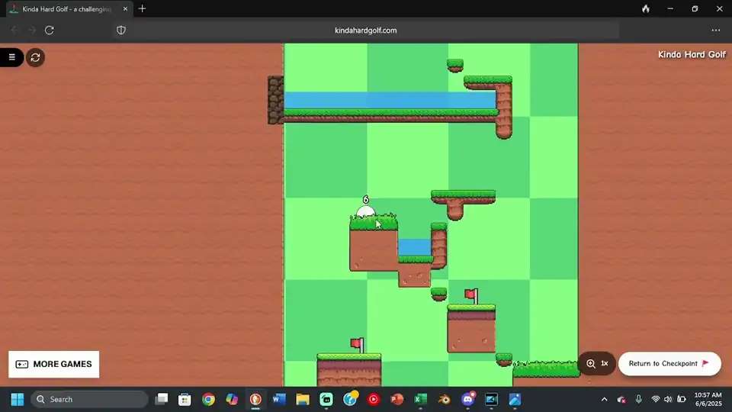Click the shield privacy icon in address bar
The width and height of the screenshot is (732, 412).
(120, 31)
